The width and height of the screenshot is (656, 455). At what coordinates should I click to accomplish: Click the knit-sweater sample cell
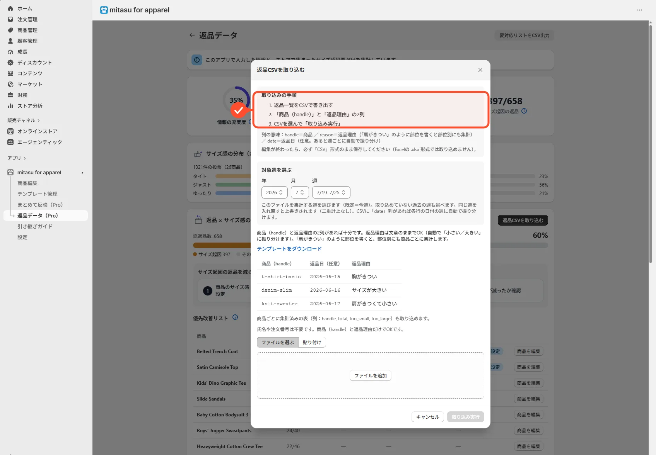(x=280, y=304)
